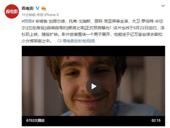Open the 看电影 account name link
Image resolution: width=170 pixels, height=128 pixels.
[28, 8]
